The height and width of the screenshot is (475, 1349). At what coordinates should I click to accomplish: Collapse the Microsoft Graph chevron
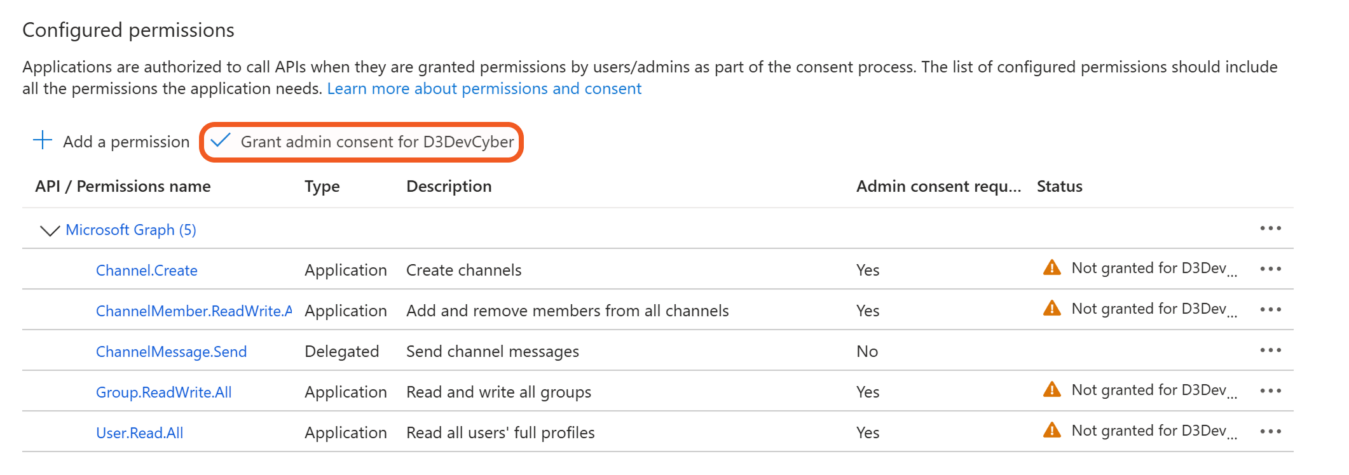coord(50,230)
